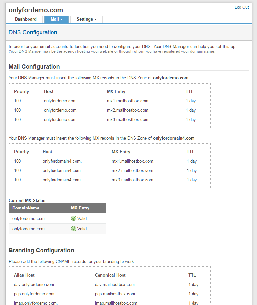257x305 pixels.
Task: Click mx2.mailhostbox.com entry for onlyfordomain4.com
Action: tap(133, 171)
